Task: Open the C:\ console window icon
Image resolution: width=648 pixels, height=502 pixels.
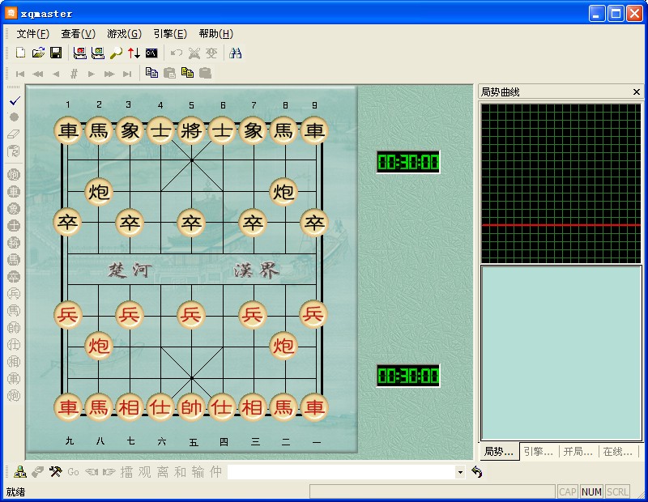Action: [x=151, y=53]
